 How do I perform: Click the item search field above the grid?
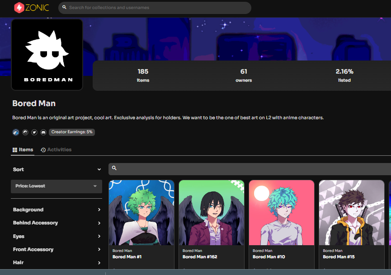pyautogui.click(x=250, y=169)
